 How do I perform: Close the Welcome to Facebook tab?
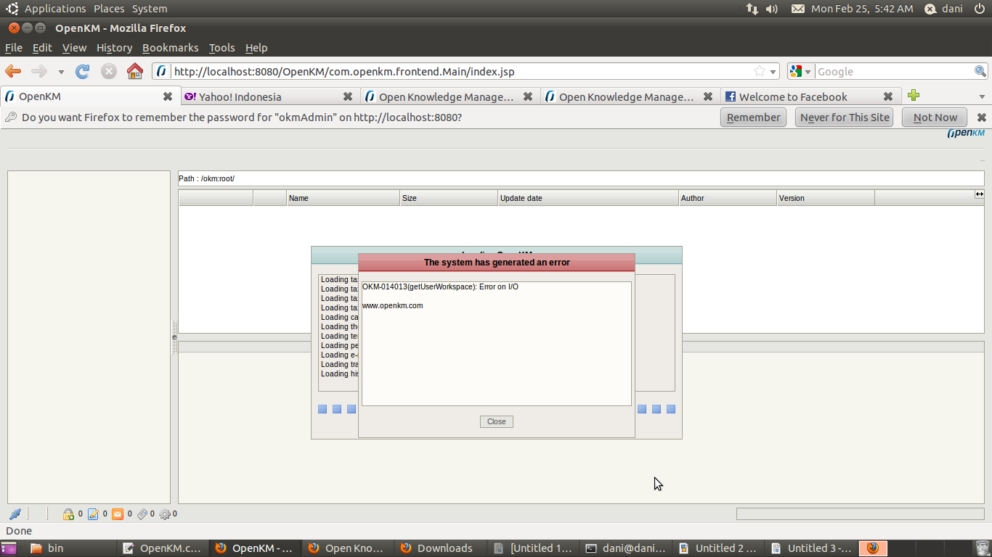(x=888, y=96)
